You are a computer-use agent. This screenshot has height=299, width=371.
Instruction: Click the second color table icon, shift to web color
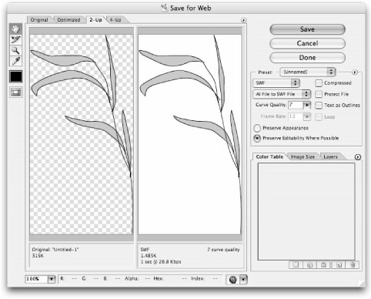309,264
